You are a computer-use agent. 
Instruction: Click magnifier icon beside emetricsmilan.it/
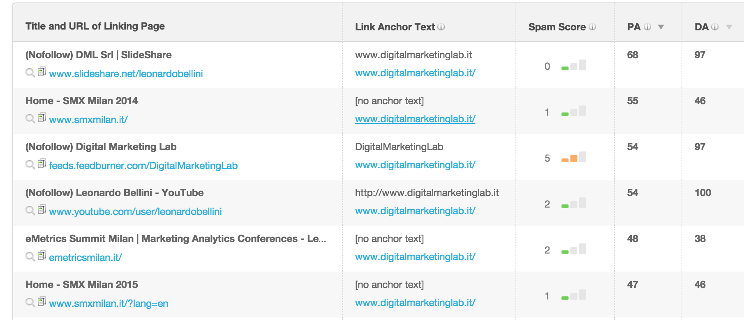[x=30, y=257]
